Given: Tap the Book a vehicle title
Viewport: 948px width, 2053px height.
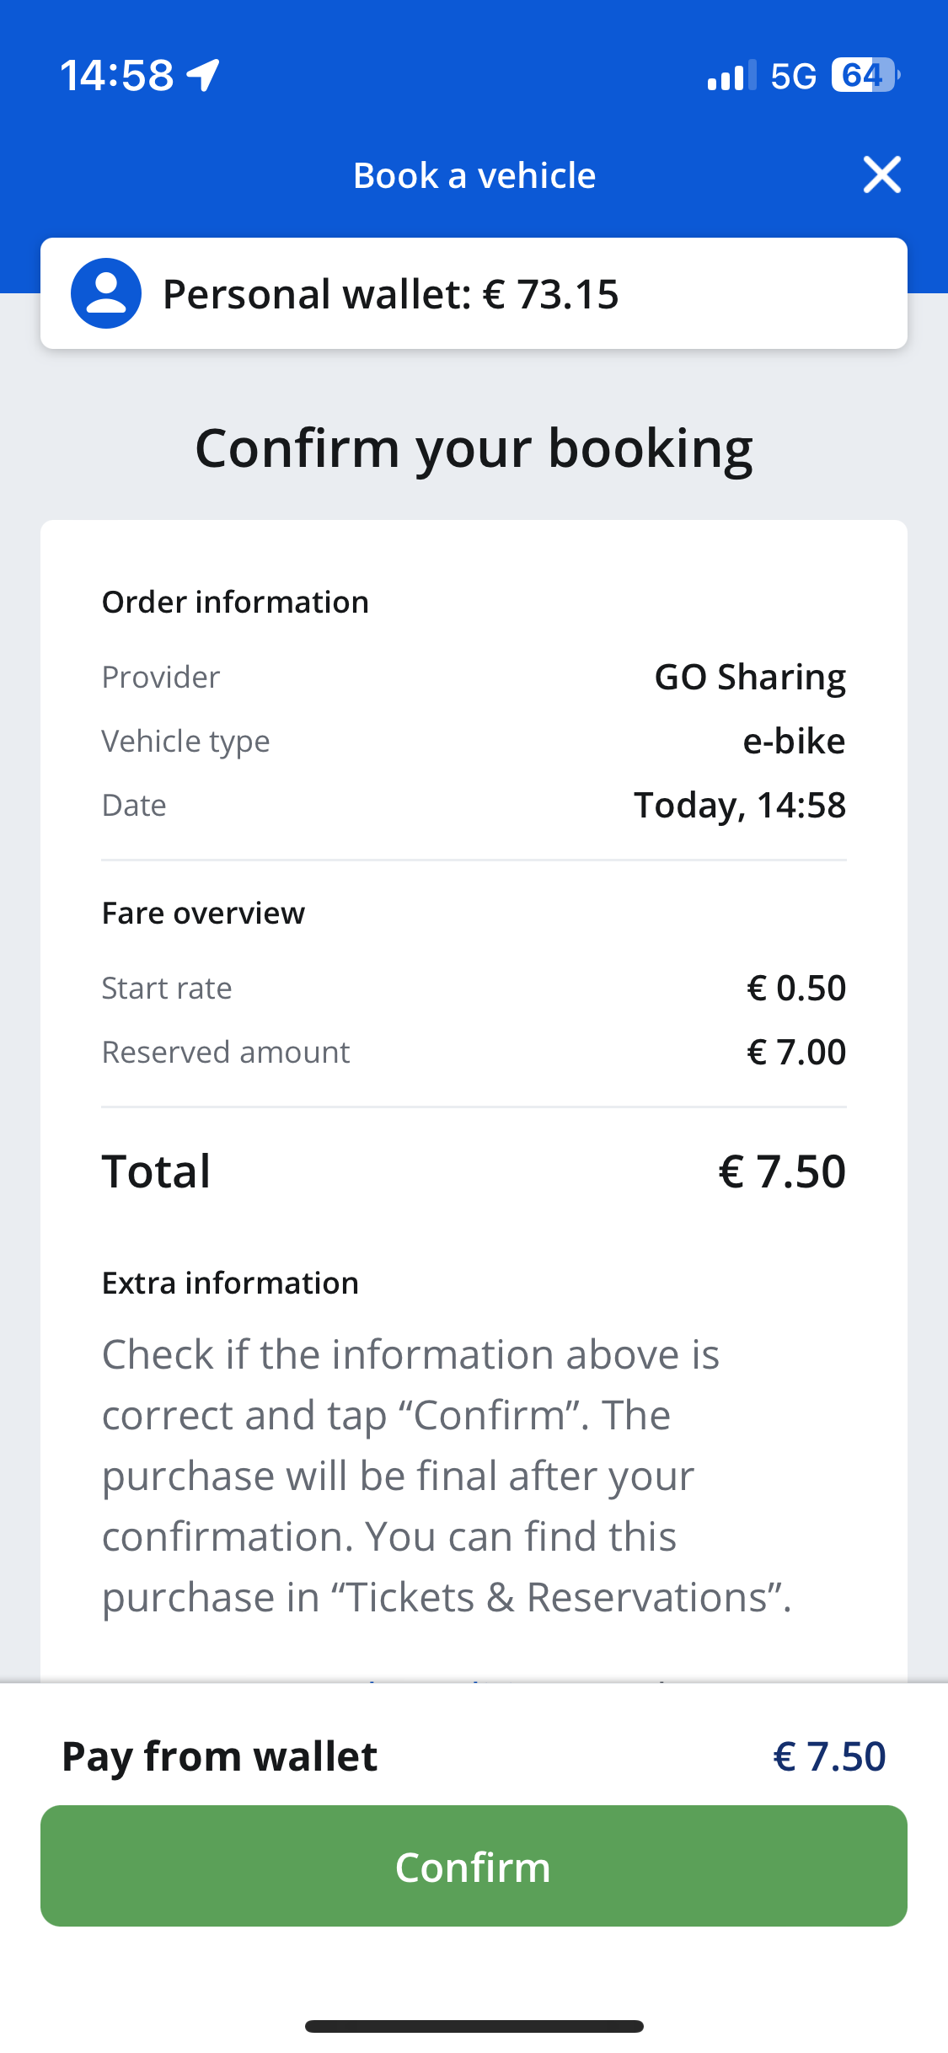Looking at the screenshot, I should click(x=474, y=175).
